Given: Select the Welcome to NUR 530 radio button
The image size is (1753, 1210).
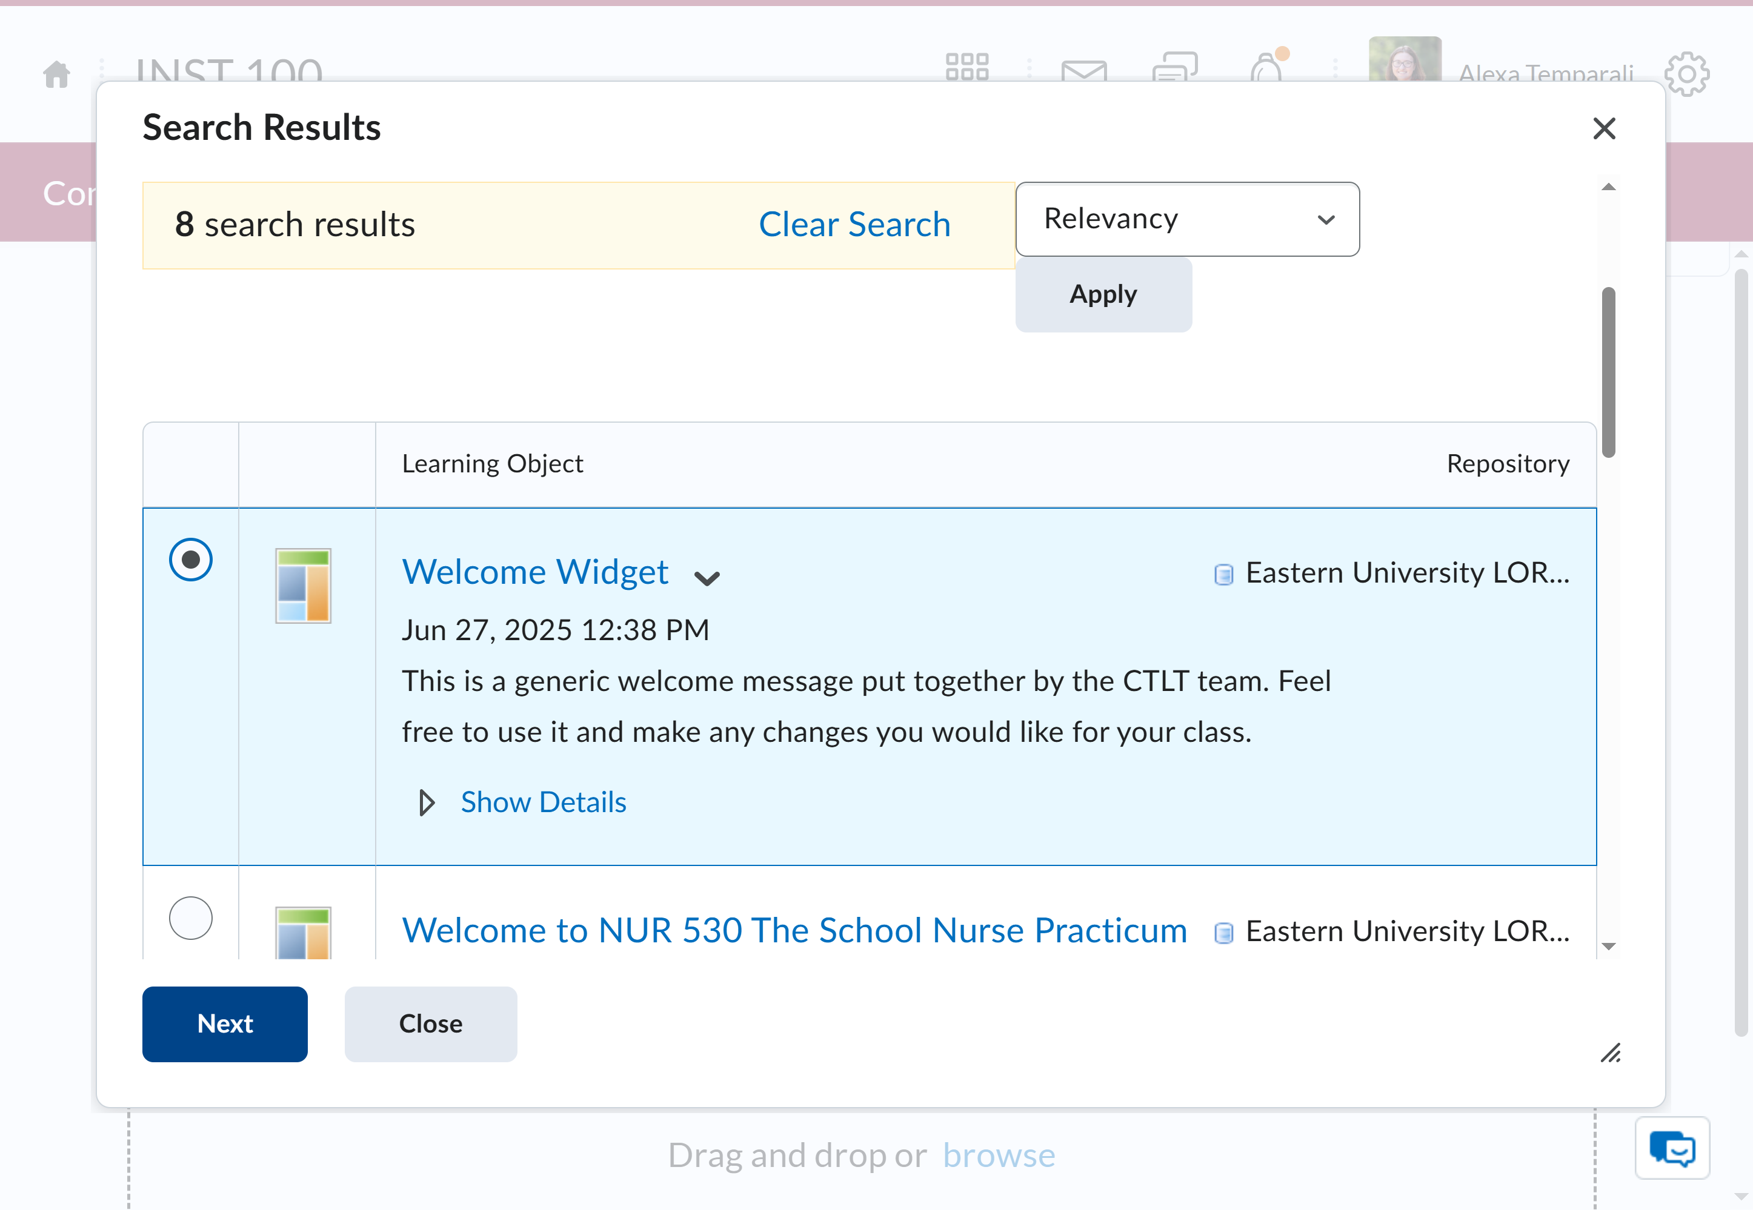Looking at the screenshot, I should pyautogui.click(x=190, y=918).
